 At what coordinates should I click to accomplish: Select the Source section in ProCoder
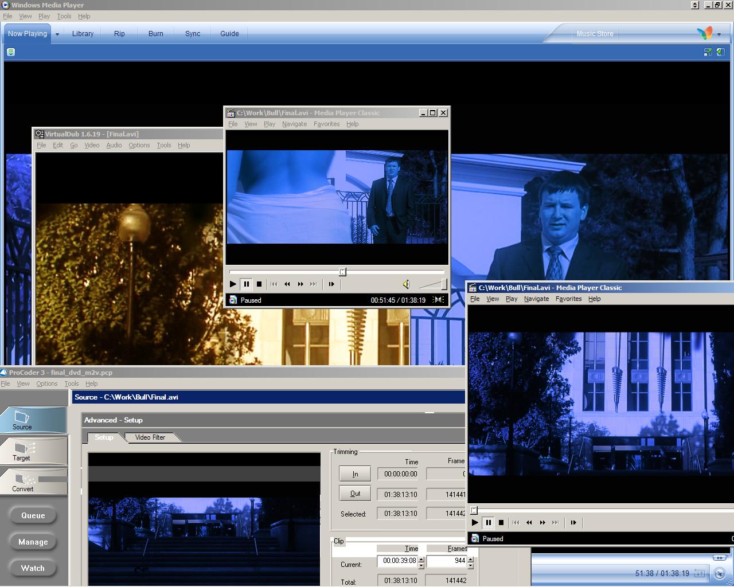34,420
